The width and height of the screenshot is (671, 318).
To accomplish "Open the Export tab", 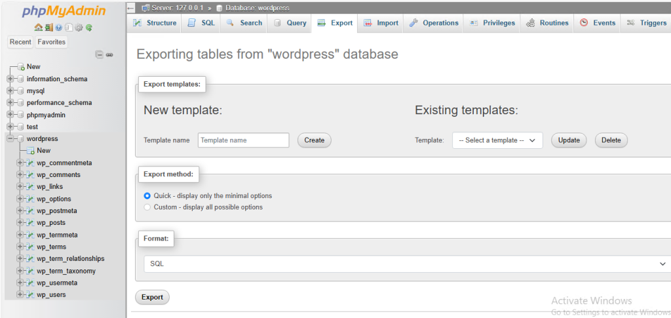I will point(335,23).
